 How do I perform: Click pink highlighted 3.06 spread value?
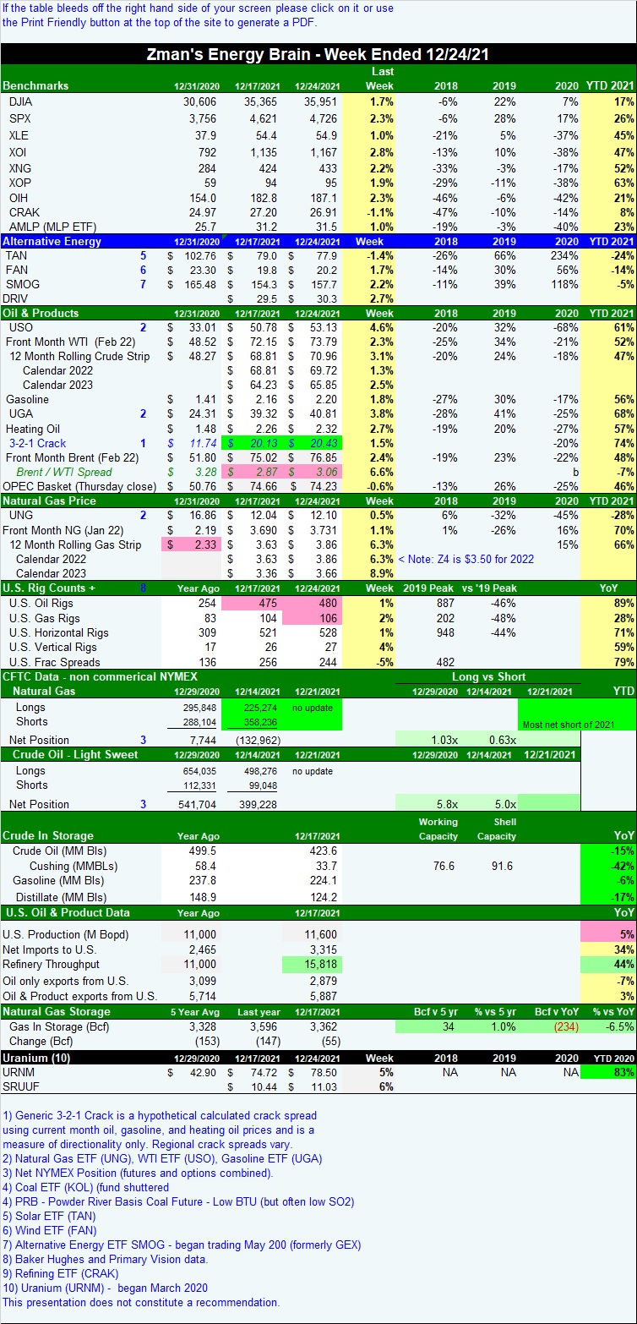[313, 472]
